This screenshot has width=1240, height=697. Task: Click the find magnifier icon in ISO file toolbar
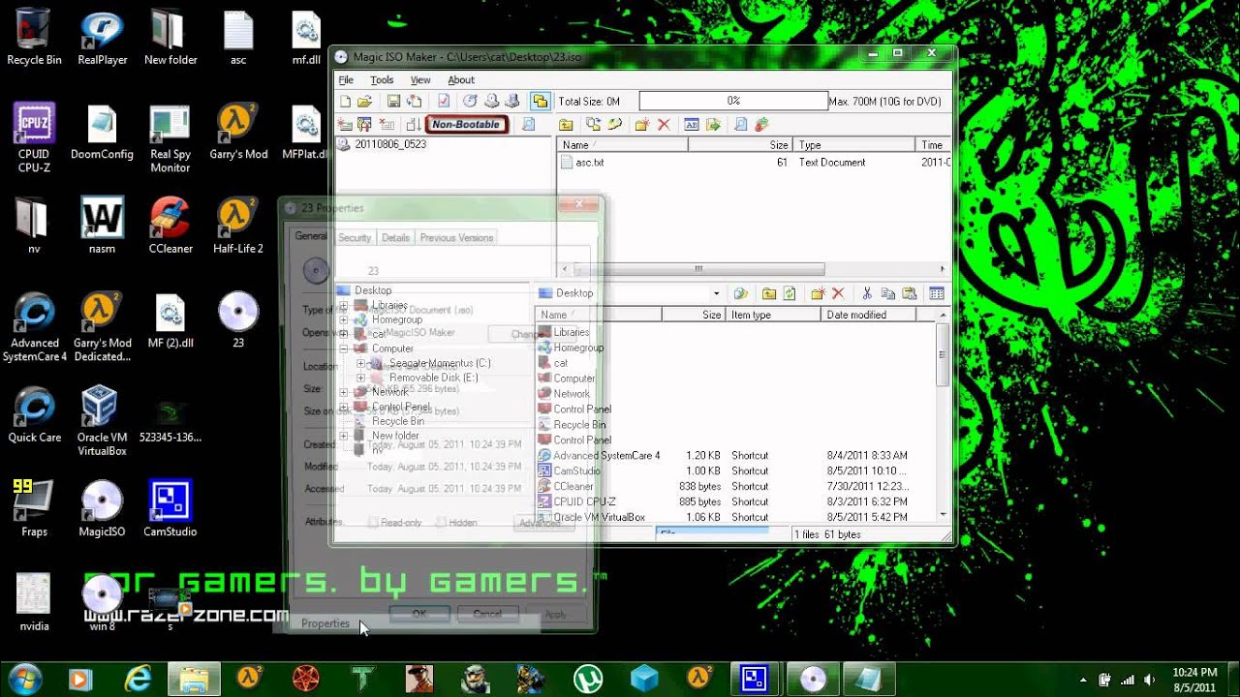(x=741, y=124)
